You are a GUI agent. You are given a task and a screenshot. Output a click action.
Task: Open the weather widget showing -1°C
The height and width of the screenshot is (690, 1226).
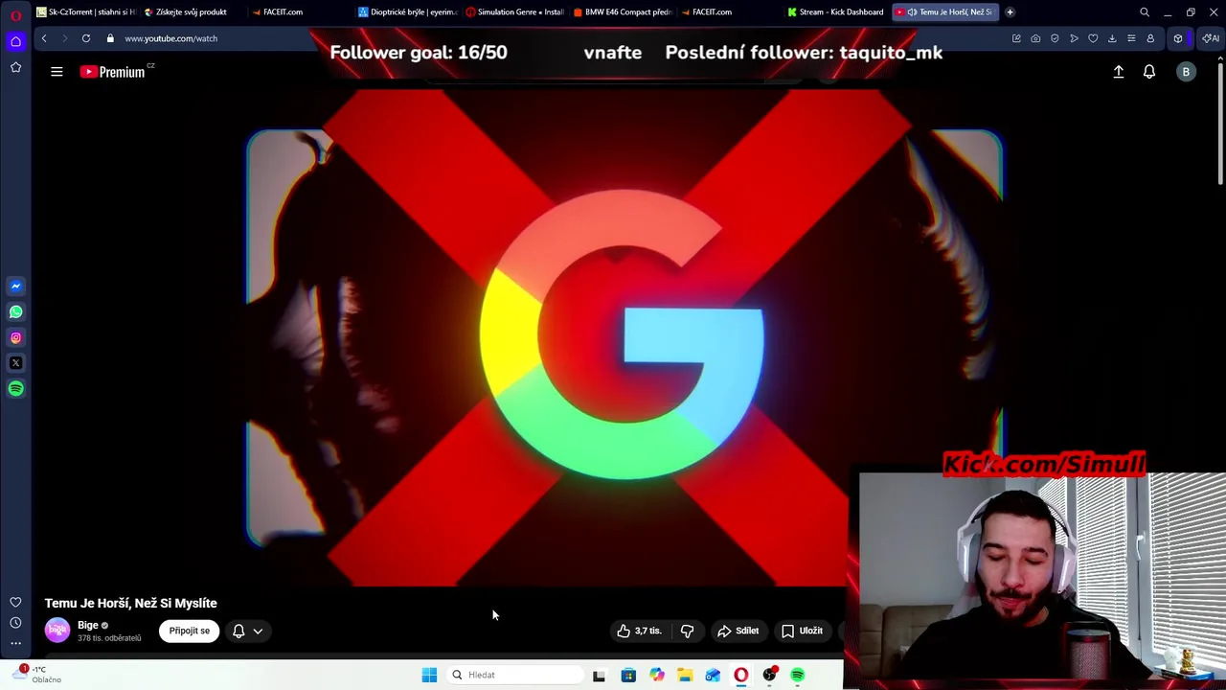(38, 675)
